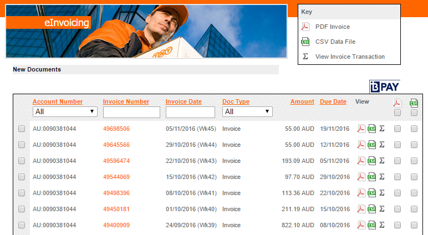Screen dimensions: 428x235
Task: View transactions for invoice 49450181
Action: click(x=382, y=209)
